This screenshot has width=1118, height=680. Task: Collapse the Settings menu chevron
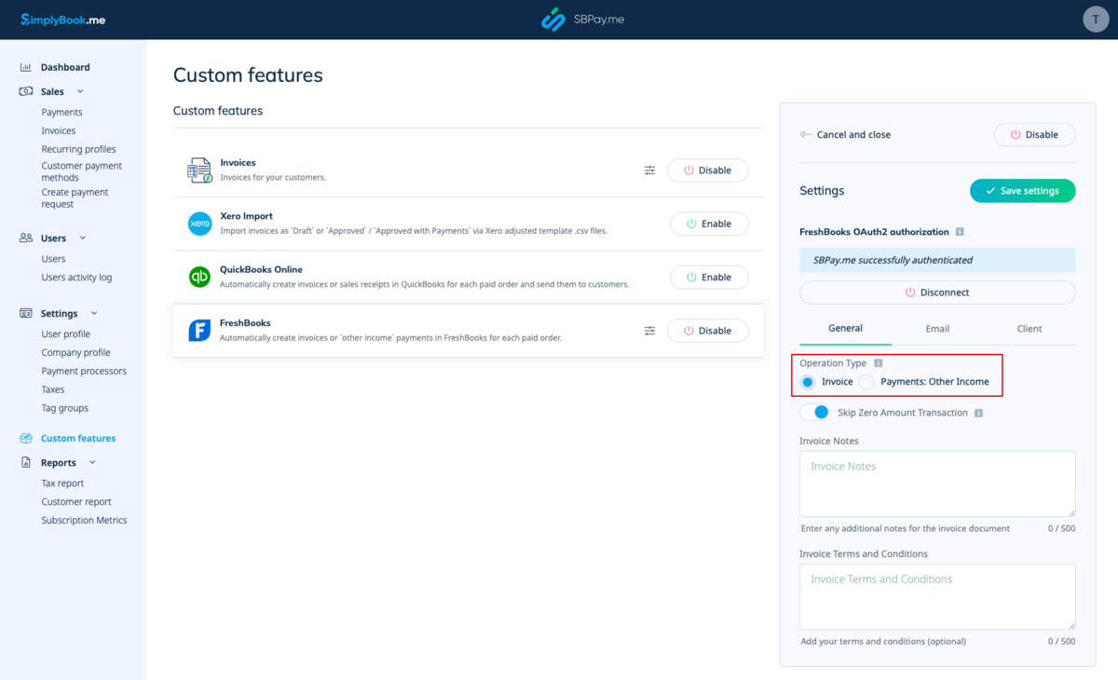93,314
